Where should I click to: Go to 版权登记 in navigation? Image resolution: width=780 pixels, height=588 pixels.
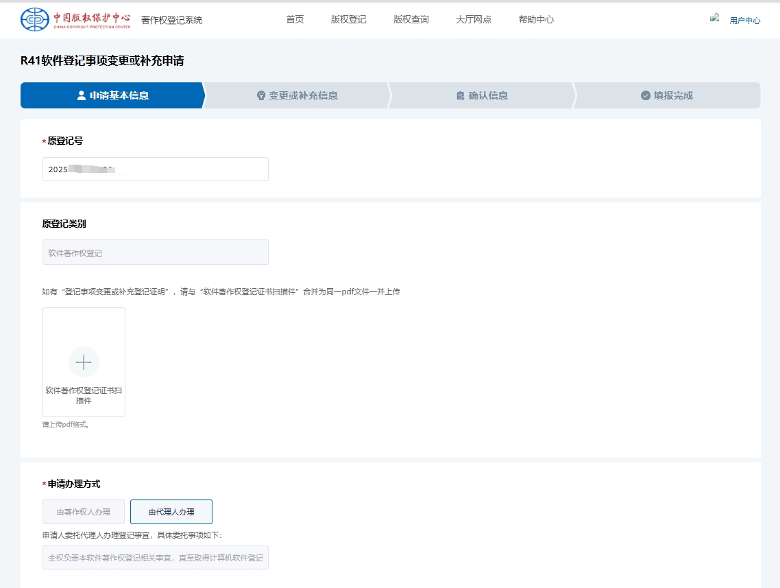348,20
